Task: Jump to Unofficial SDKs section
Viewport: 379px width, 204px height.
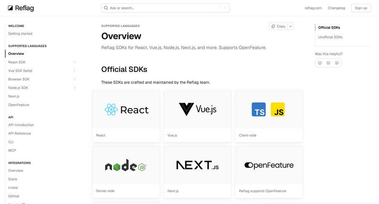Action: [x=330, y=37]
